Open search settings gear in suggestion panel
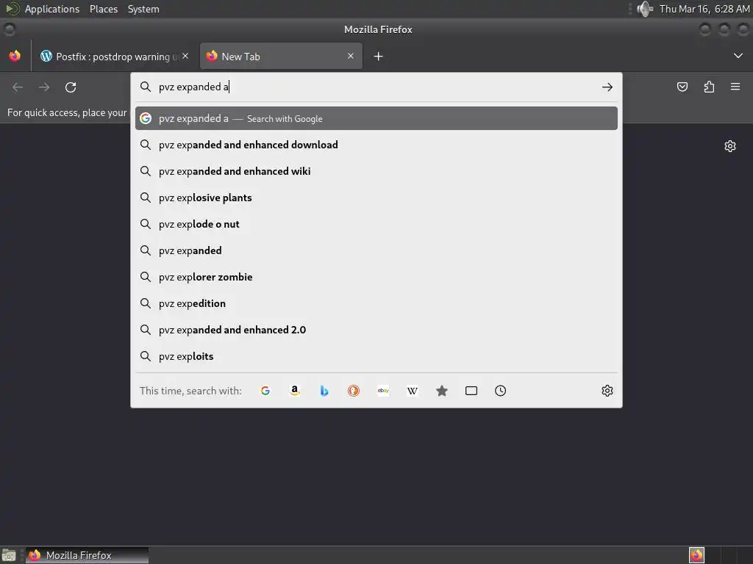 tap(607, 391)
